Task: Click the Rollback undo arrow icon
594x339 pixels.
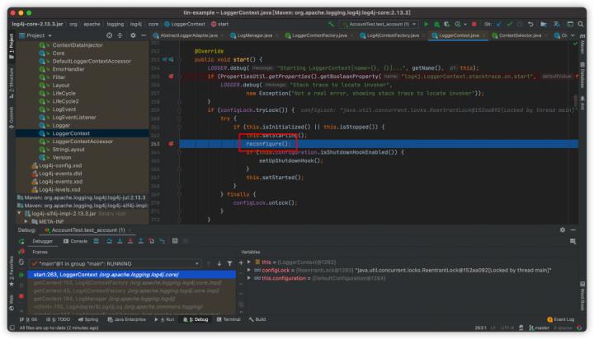Action: [x=530, y=24]
